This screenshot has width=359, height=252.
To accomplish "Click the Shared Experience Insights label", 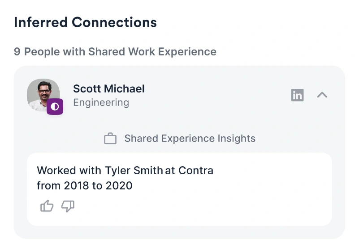I will coord(190,139).
